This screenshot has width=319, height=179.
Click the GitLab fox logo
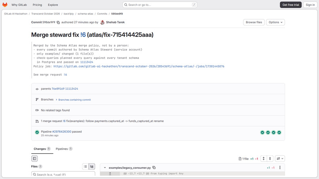pos(5,5)
